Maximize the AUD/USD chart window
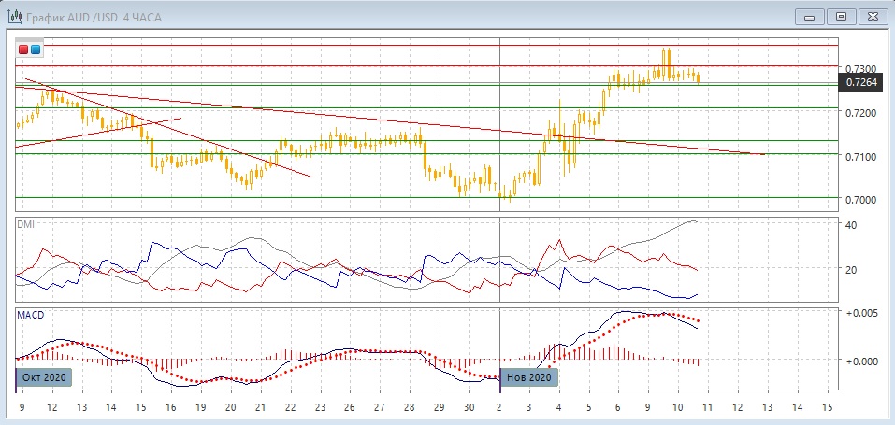Image resolution: width=895 pixels, height=425 pixels. [842, 16]
